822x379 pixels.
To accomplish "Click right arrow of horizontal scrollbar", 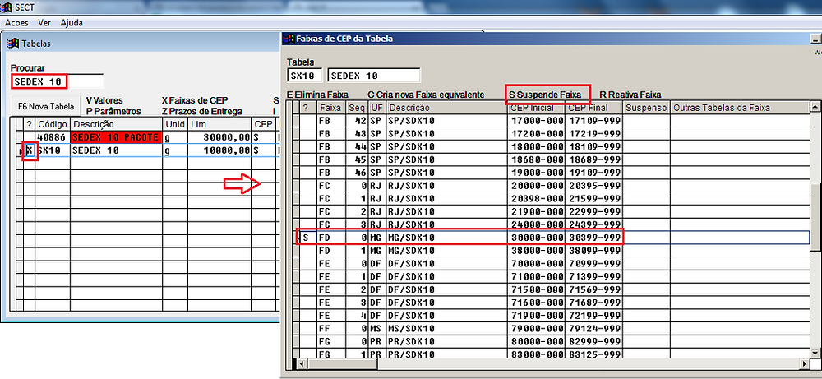I will [806, 363].
